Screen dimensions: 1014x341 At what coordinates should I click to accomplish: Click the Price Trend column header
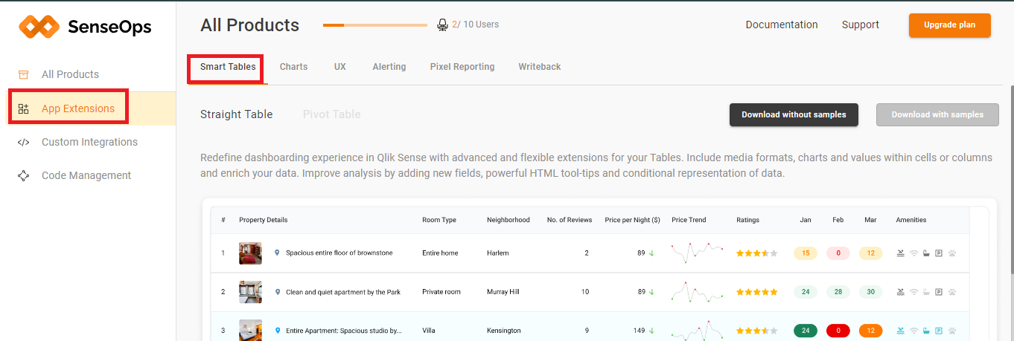(689, 220)
